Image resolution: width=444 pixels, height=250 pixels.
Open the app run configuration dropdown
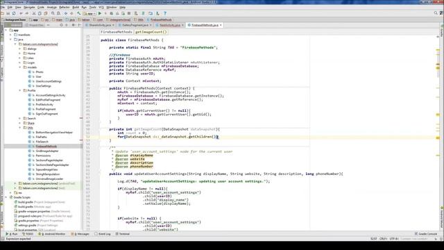89,13
